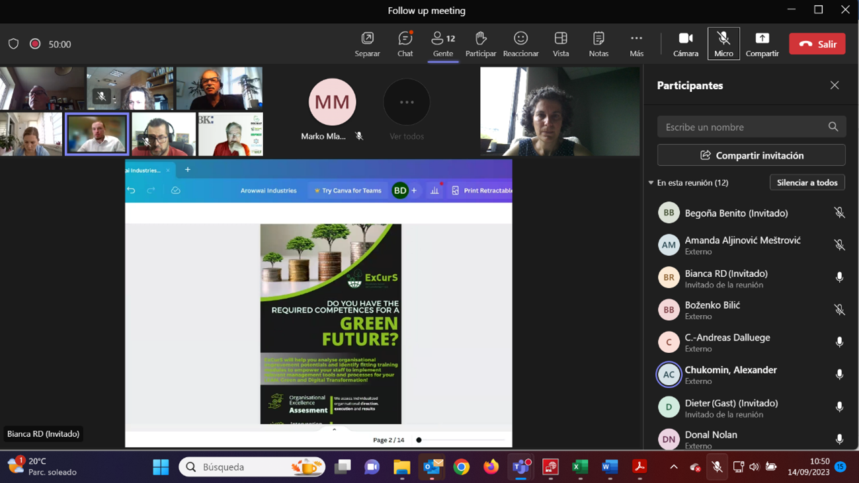859x483 pixels.
Task: Open the weather widget showing 20°C
Action: click(42, 466)
